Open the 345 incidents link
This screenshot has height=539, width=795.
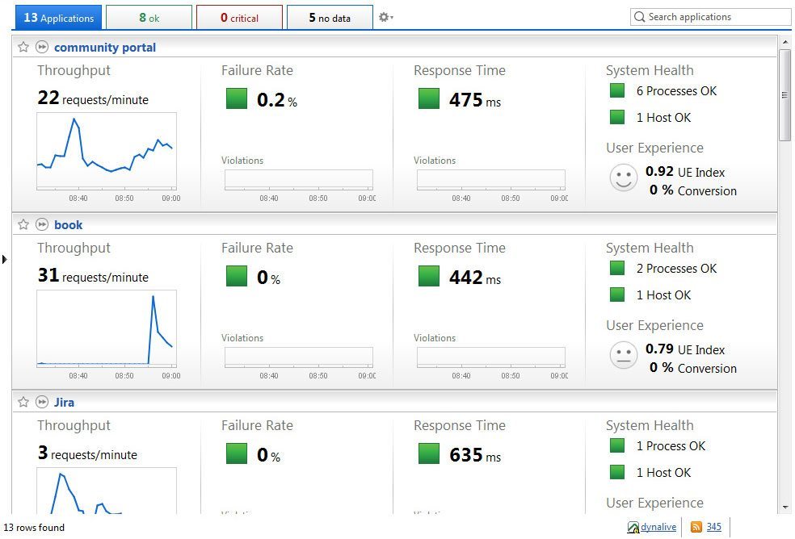tap(714, 527)
